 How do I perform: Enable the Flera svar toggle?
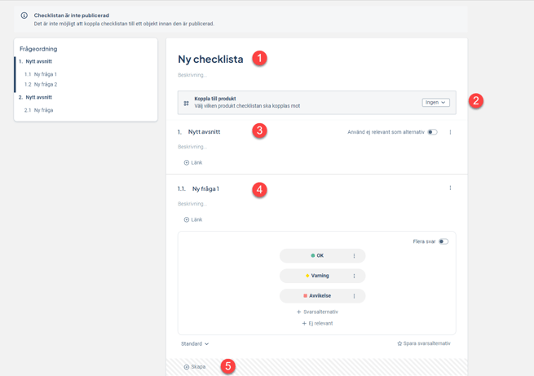[443, 241]
